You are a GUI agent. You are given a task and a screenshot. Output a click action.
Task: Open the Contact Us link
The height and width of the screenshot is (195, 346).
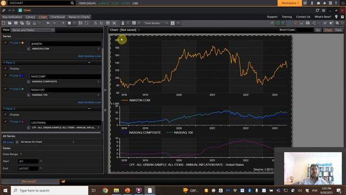(x=303, y=17)
